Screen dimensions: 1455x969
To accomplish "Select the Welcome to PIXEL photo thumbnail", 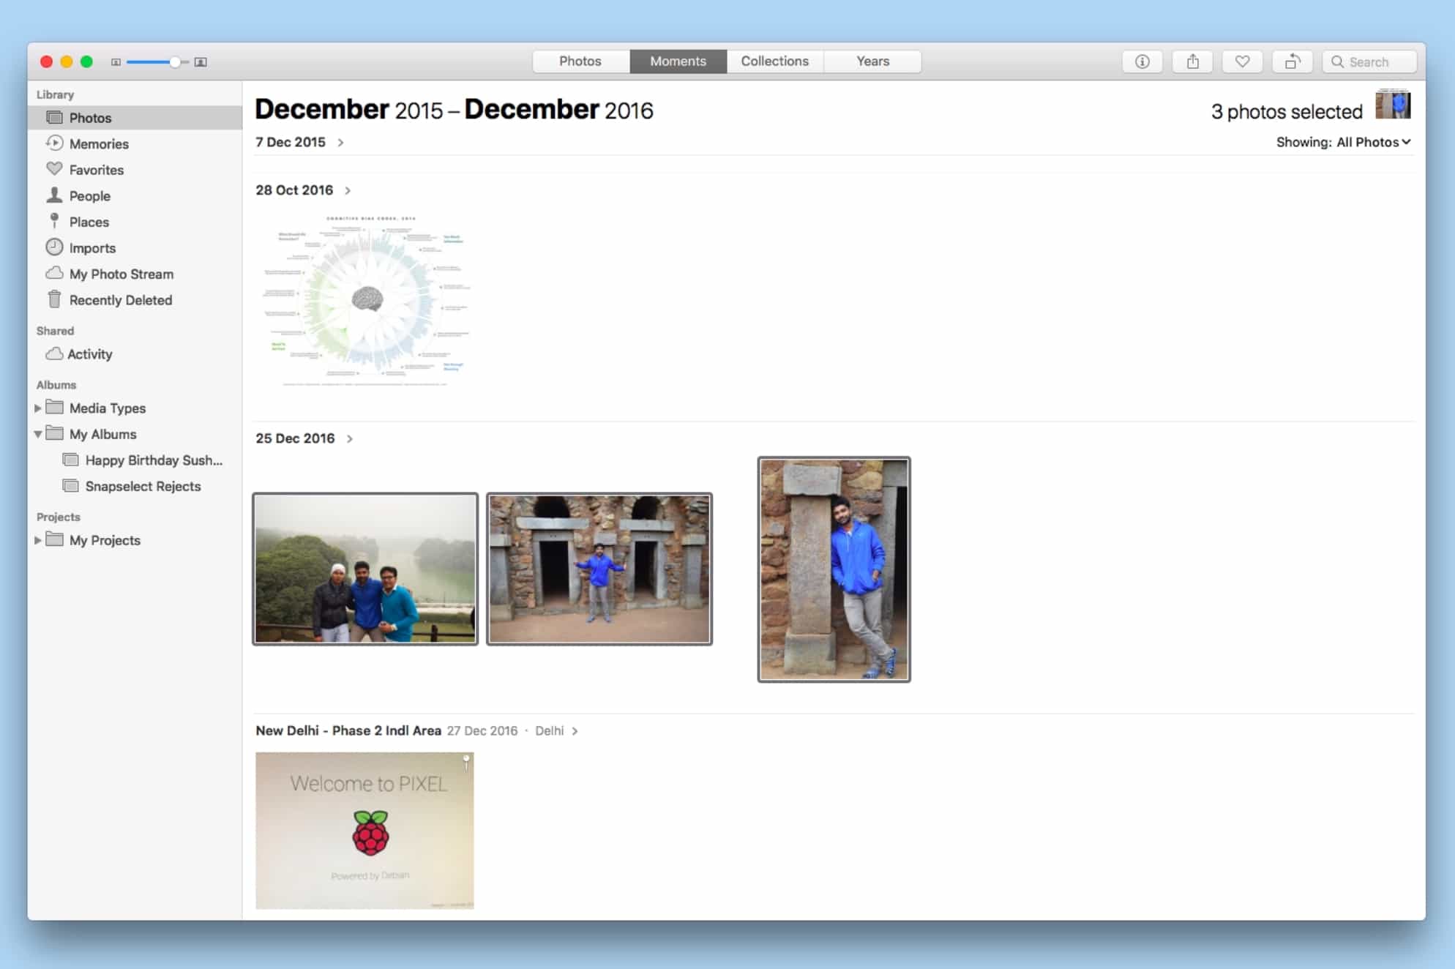I will click(364, 830).
